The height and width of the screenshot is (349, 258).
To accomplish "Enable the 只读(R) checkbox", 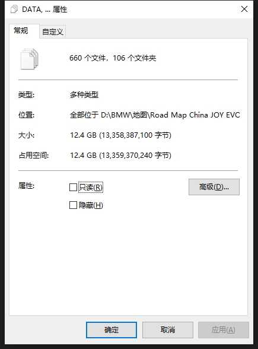I will 73,187.
